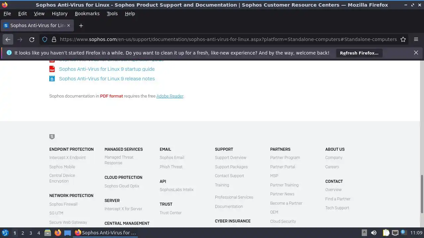Open Tech Support footer link

[x=337, y=208]
